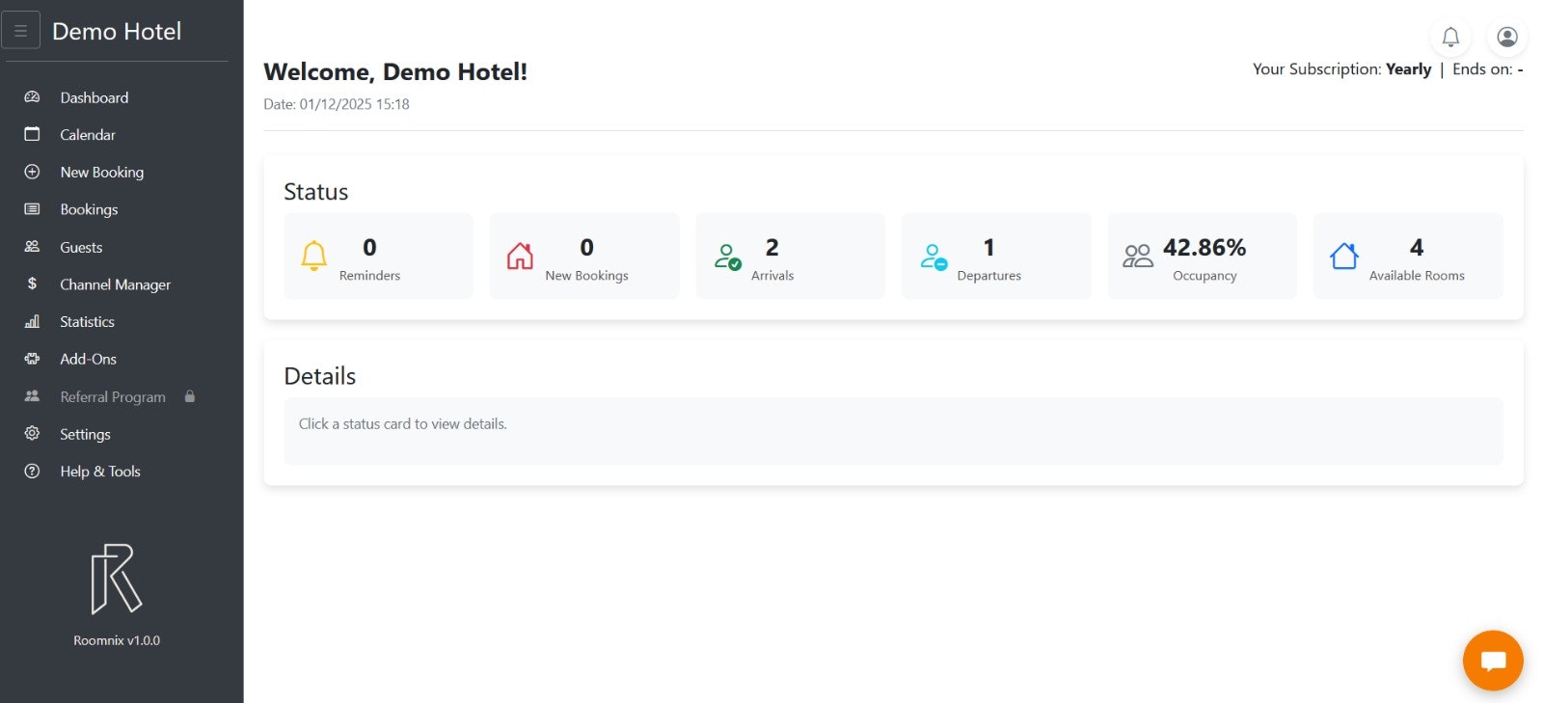Click the red house New Bookings icon

(x=520, y=256)
